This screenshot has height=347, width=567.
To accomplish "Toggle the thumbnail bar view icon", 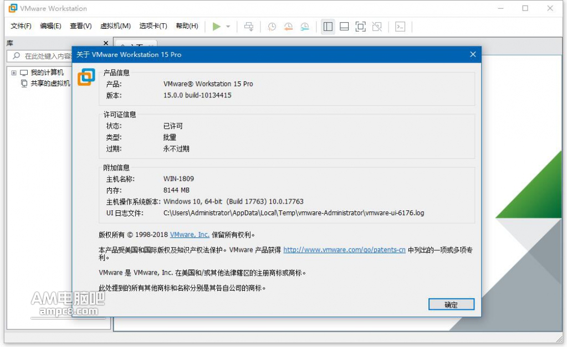I will tap(344, 27).
